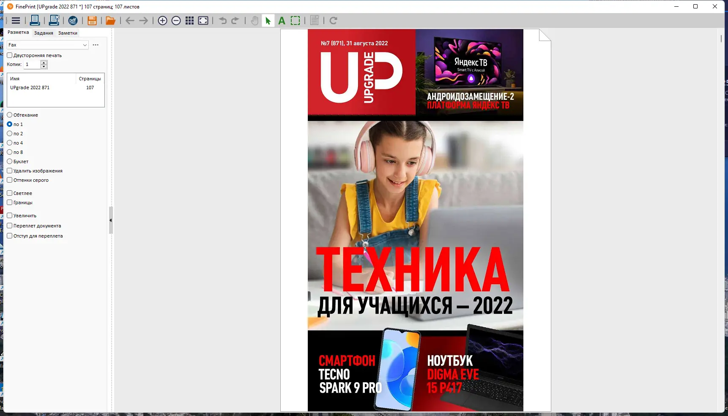The height and width of the screenshot is (416, 728).
Task: Click the multi-page grid view icon
Action: pyautogui.click(x=189, y=20)
